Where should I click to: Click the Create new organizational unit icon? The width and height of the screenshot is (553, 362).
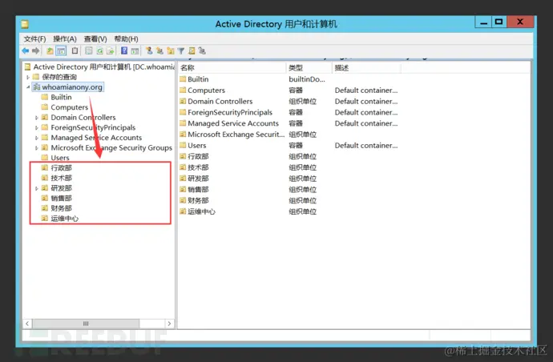171,51
